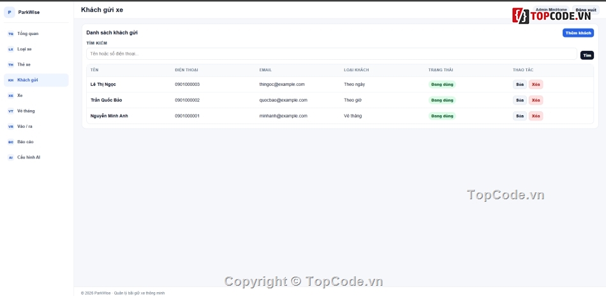Click the ParkWise logo icon
The image size is (606, 296).
point(10,12)
